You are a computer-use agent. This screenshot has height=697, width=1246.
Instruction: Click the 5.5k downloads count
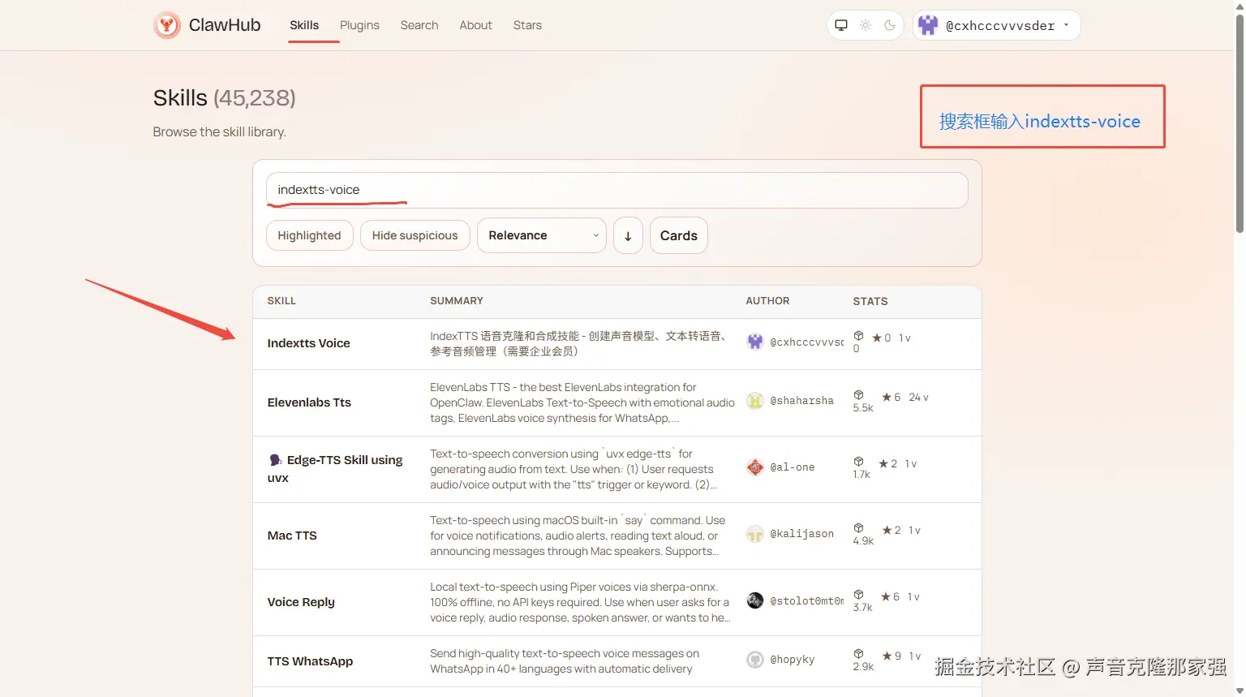coord(863,408)
